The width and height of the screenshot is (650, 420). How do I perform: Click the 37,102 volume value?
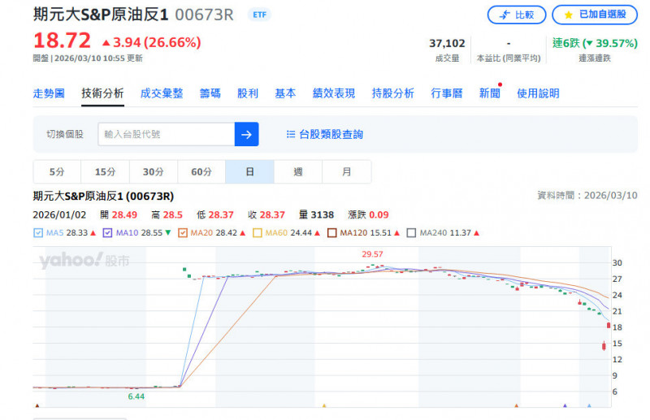(x=447, y=43)
